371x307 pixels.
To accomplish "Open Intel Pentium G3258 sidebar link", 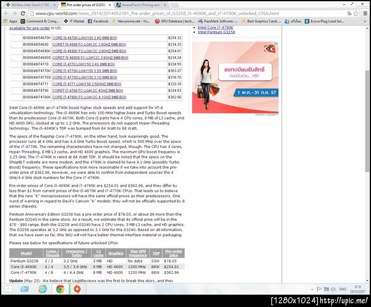I will pos(216,32).
